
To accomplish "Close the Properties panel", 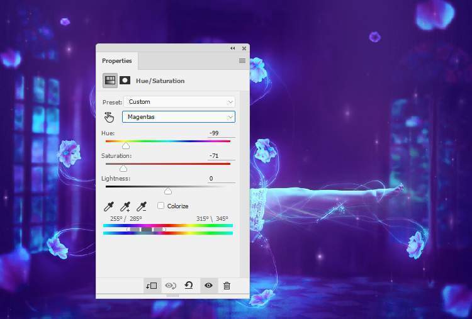I will point(244,48).
